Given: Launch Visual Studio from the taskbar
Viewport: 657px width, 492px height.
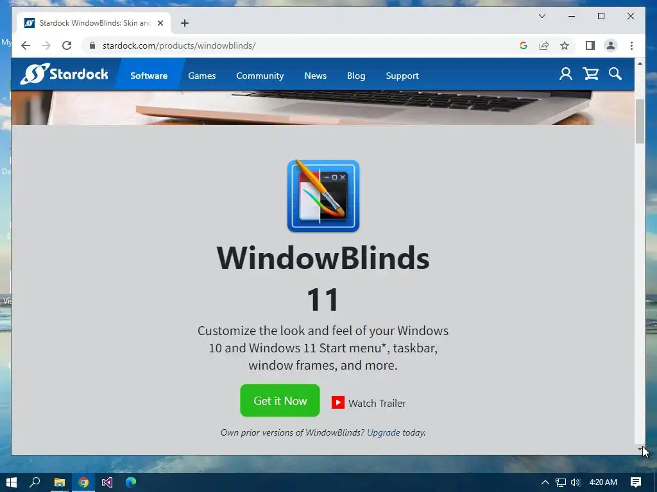Looking at the screenshot, I should (107, 482).
